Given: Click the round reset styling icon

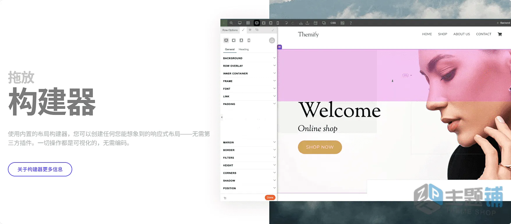Looking at the screenshot, I should (272, 40).
